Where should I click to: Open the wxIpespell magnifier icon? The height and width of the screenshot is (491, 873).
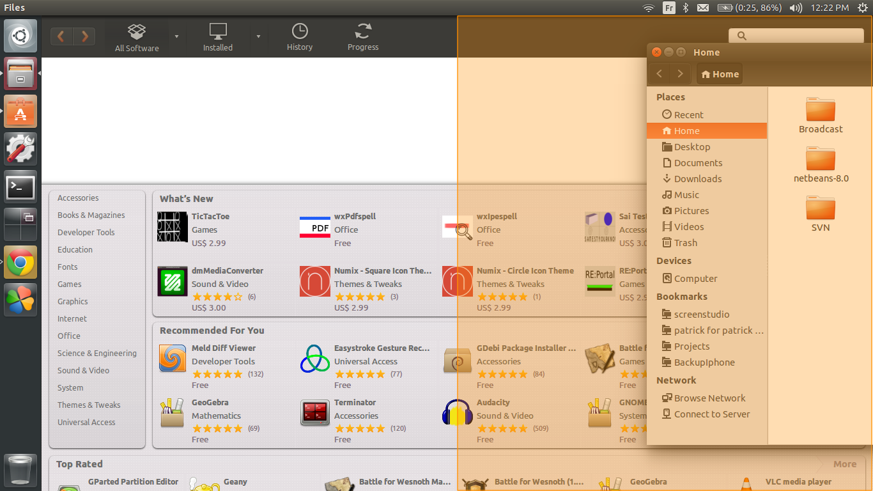458,227
